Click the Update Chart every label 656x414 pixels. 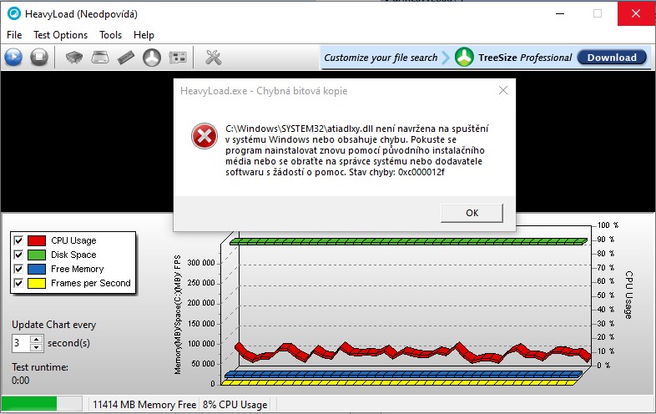[54, 325]
